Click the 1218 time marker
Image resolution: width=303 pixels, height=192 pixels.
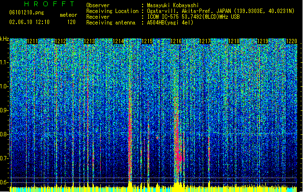click(x=234, y=41)
